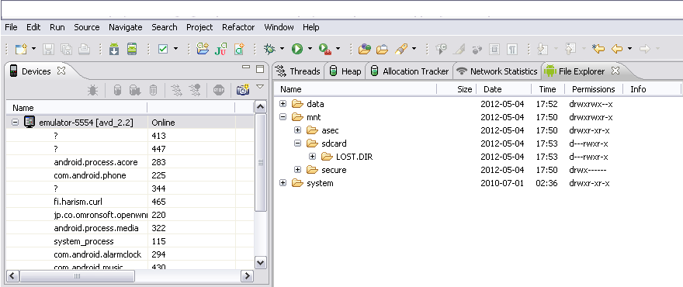
Task: Toggle Show Whitespace Characters pilcrow icon
Action: tap(512, 49)
